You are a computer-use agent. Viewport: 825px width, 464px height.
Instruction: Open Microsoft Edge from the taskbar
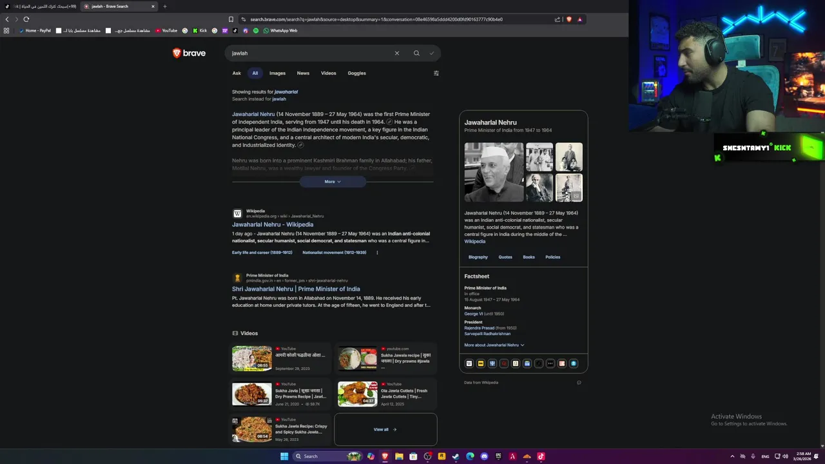[470, 456]
